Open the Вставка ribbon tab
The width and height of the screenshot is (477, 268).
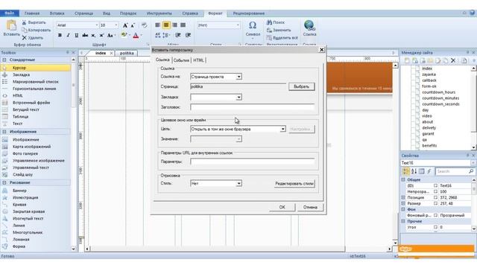pos(57,13)
